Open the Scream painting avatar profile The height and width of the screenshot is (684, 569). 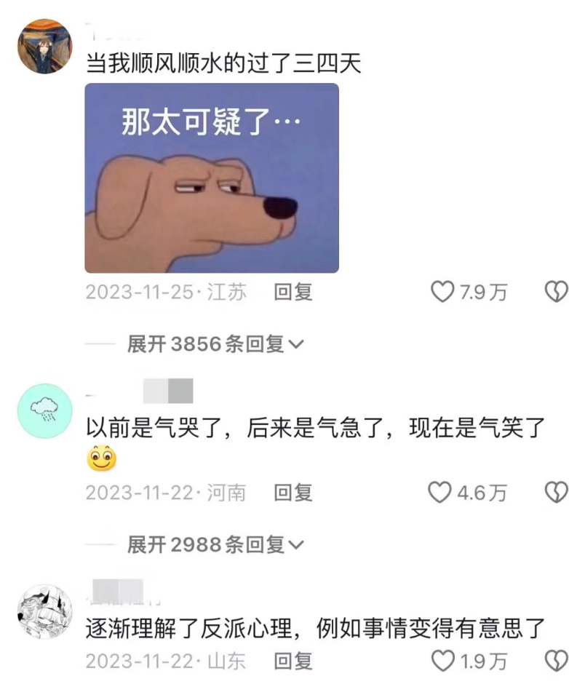[44, 47]
